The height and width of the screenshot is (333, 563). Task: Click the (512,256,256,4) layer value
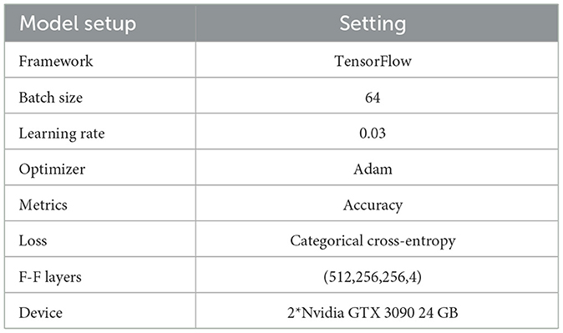[373, 277]
